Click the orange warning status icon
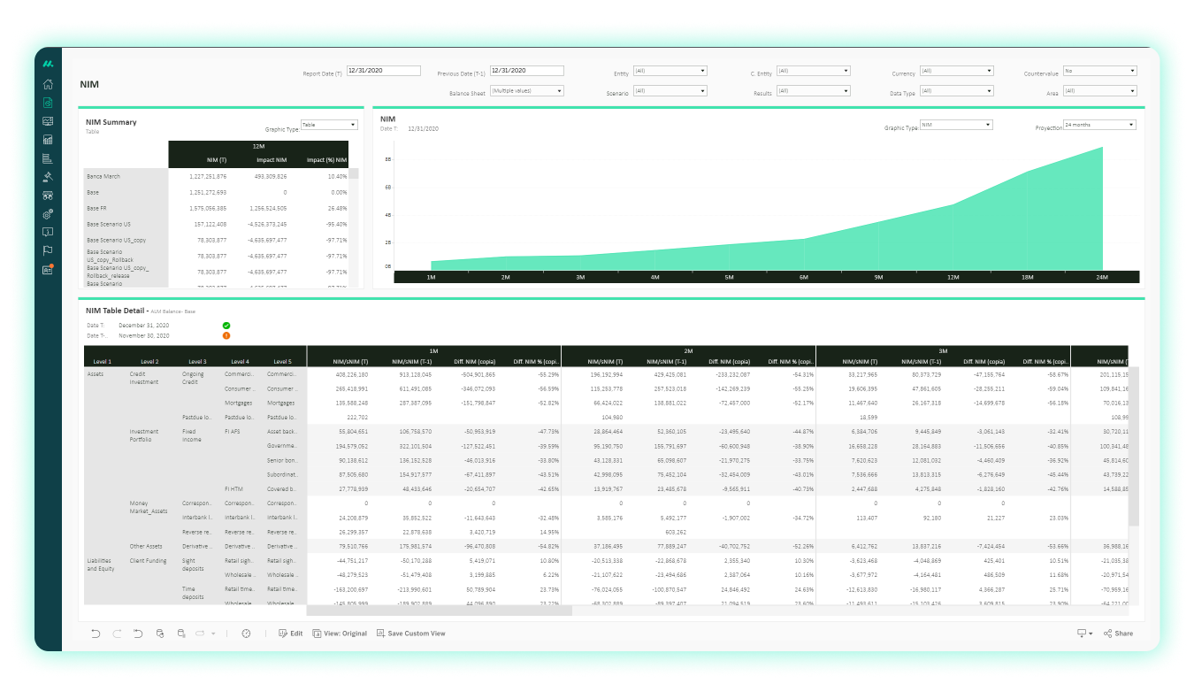This screenshot has height=699, width=1194. (x=226, y=335)
